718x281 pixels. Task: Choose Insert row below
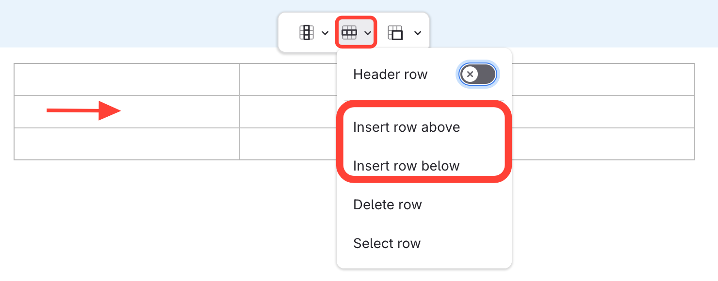[407, 166]
